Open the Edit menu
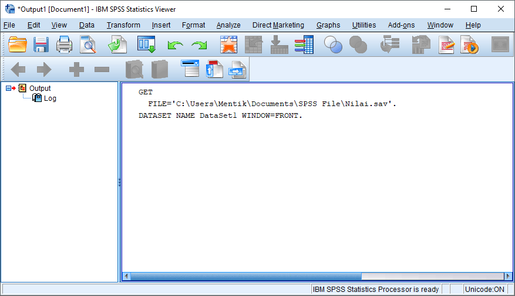The height and width of the screenshot is (296, 515). tap(33, 25)
